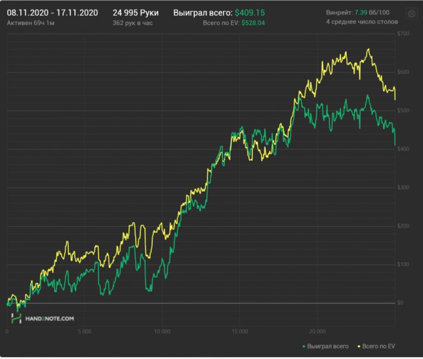Click the $0 y-axis label
Screen dimensions: 423x359
(400, 303)
